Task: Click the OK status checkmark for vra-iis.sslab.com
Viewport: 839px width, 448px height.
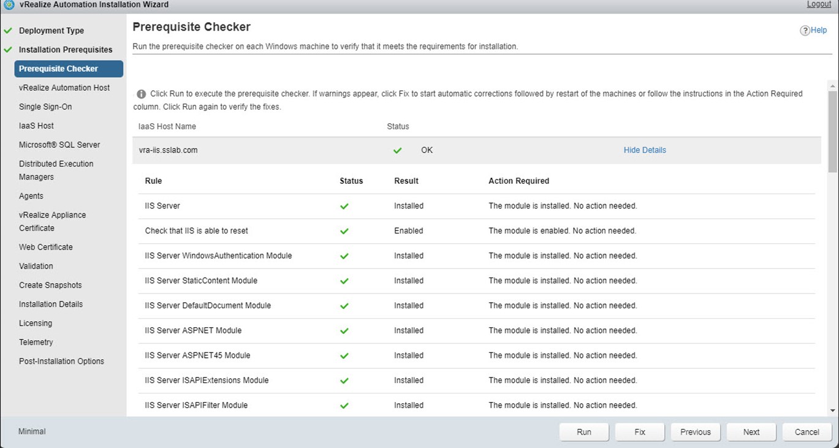Action: click(398, 150)
